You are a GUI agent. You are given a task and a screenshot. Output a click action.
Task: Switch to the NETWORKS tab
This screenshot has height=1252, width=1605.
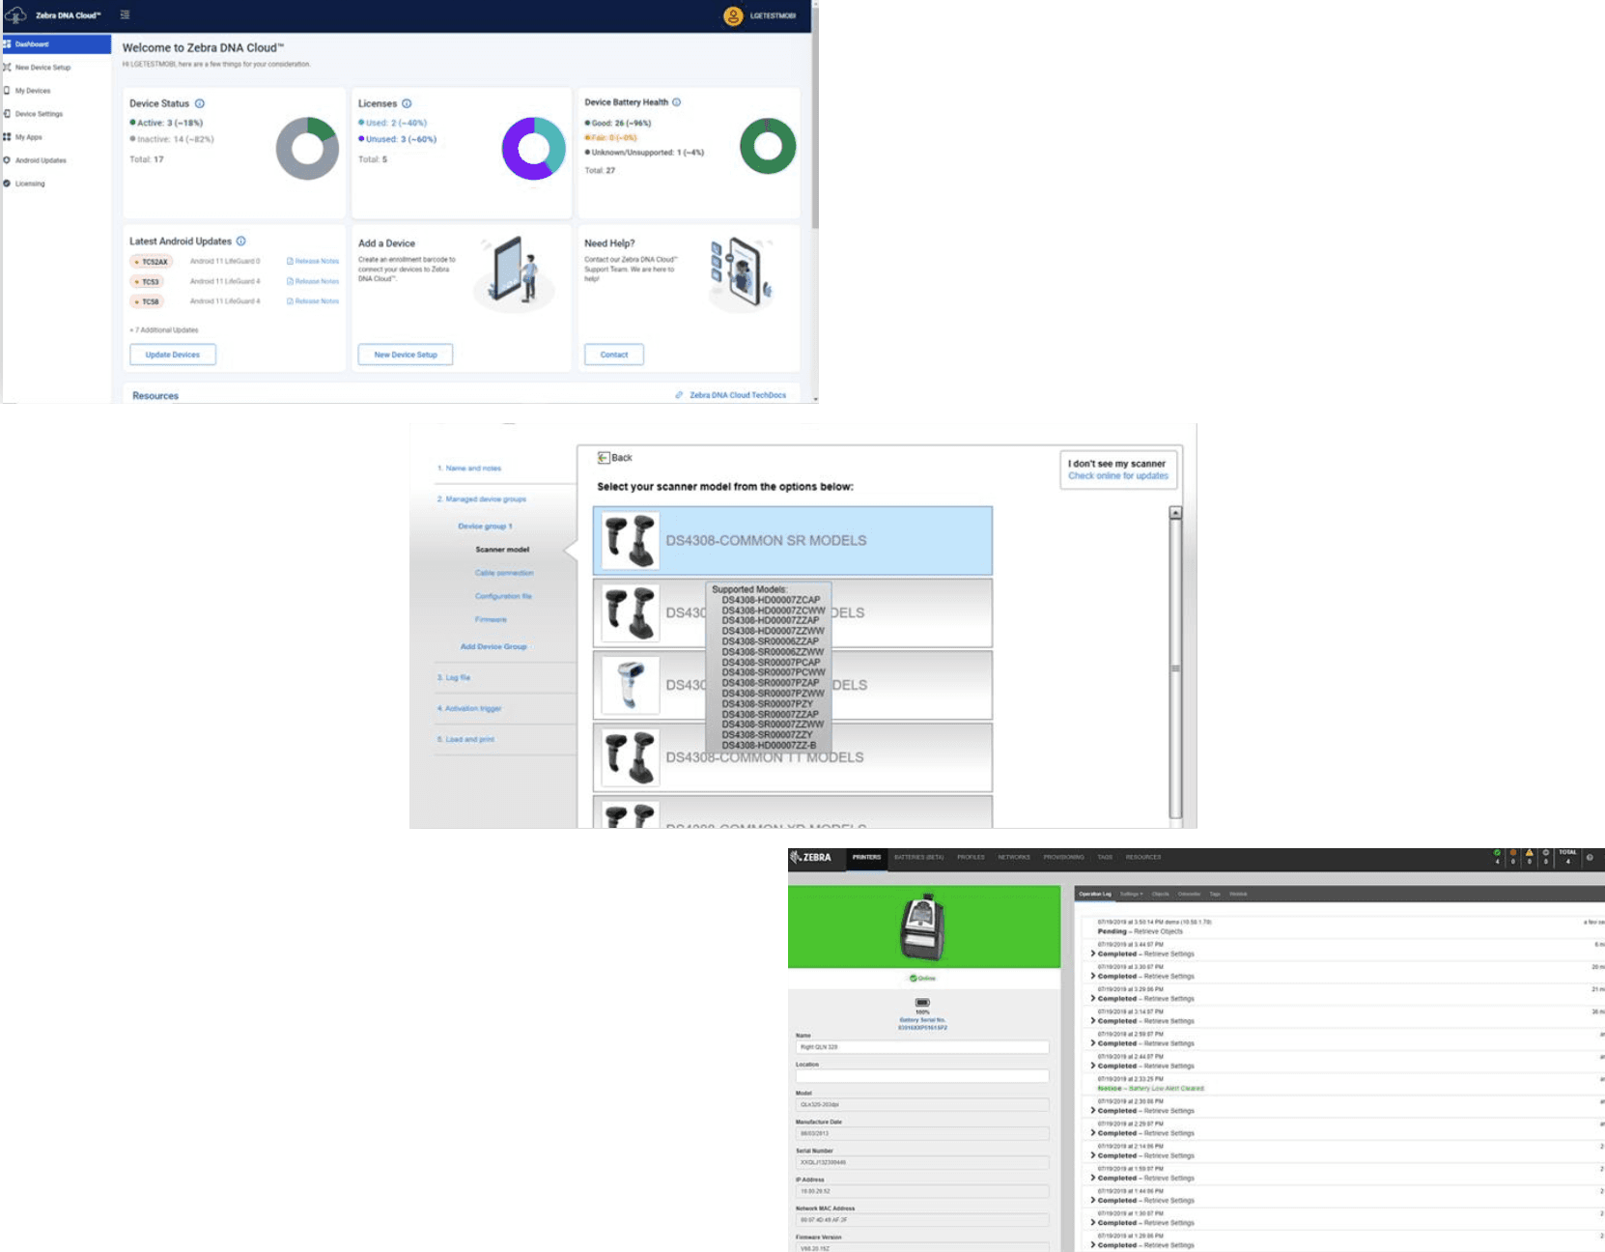1014,858
